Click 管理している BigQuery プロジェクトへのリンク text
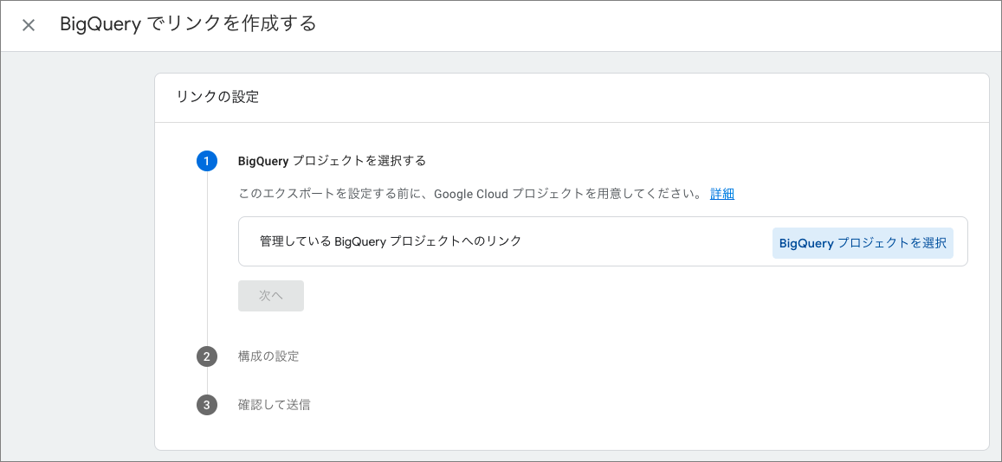Viewport: 1002px width, 462px height. tap(391, 241)
